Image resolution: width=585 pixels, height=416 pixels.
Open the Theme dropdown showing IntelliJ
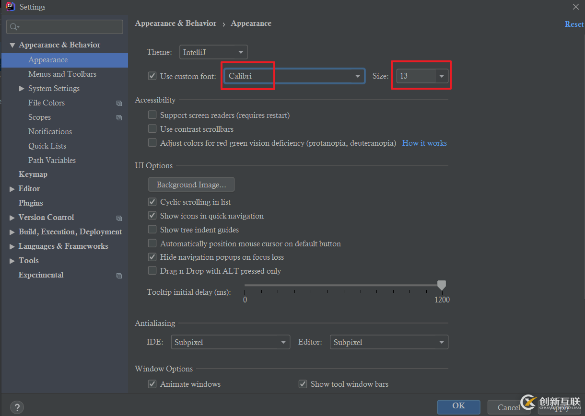(213, 52)
